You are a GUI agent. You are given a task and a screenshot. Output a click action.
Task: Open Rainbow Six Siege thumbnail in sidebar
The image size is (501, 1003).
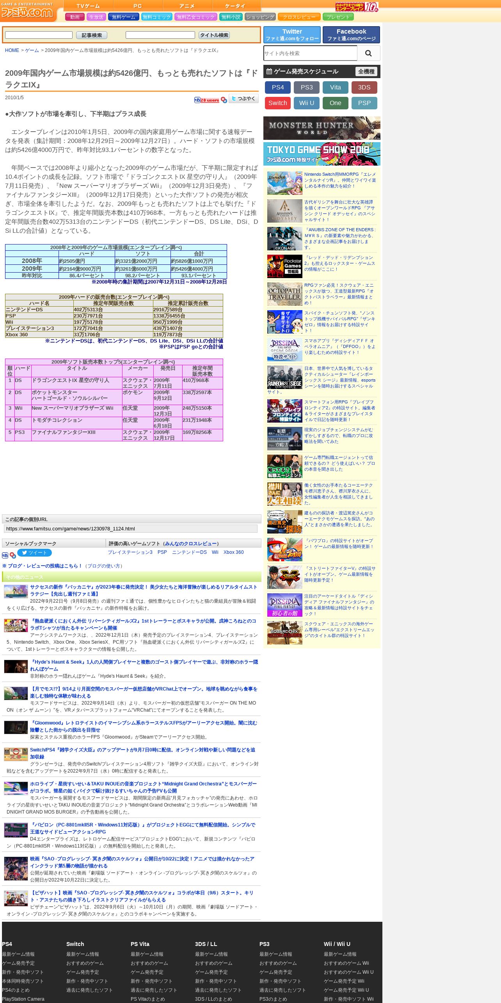(285, 377)
